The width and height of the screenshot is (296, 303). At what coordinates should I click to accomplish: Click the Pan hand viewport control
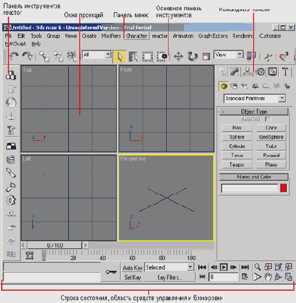(268, 277)
